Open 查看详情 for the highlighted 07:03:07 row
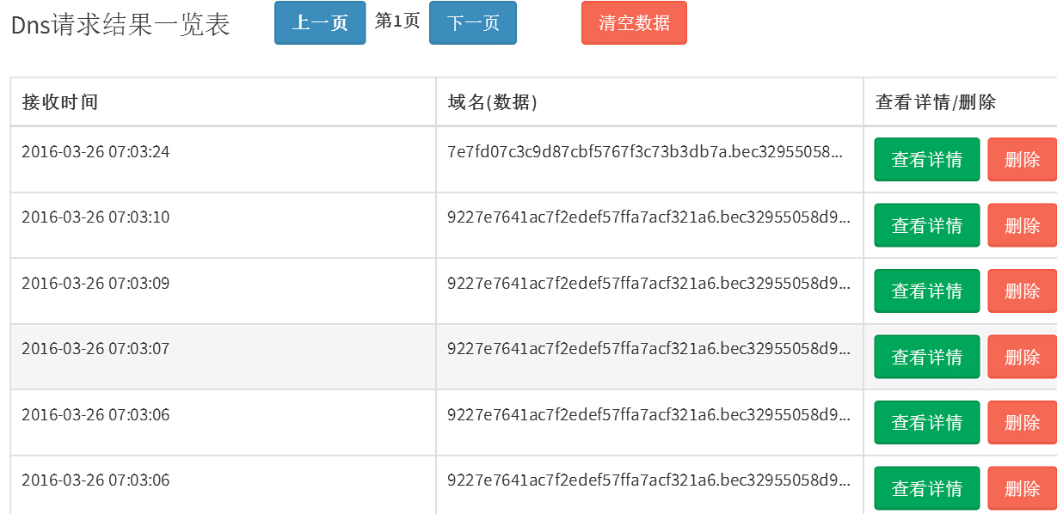The width and height of the screenshot is (1057, 514). tap(926, 356)
